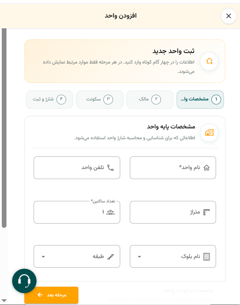Select the مشخصات واحد step tab
Screen dimensions: 240x305
200,99
